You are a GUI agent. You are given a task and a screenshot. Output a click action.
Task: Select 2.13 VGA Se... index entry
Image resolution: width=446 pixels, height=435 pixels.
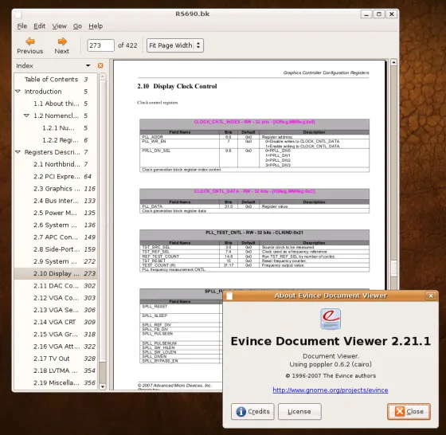(x=56, y=310)
